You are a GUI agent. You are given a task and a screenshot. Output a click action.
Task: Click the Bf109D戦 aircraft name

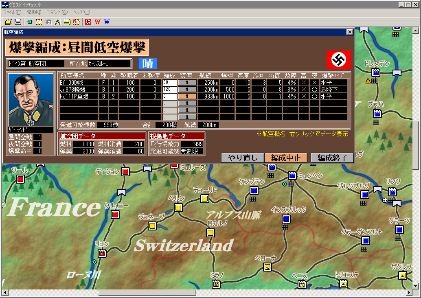(x=71, y=83)
